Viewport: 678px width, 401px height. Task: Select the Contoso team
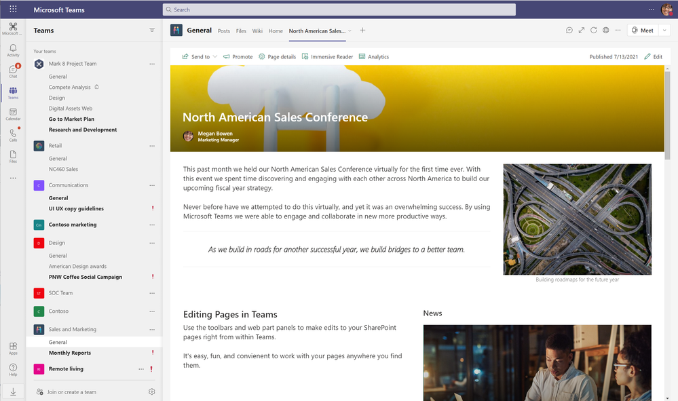click(x=58, y=311)
